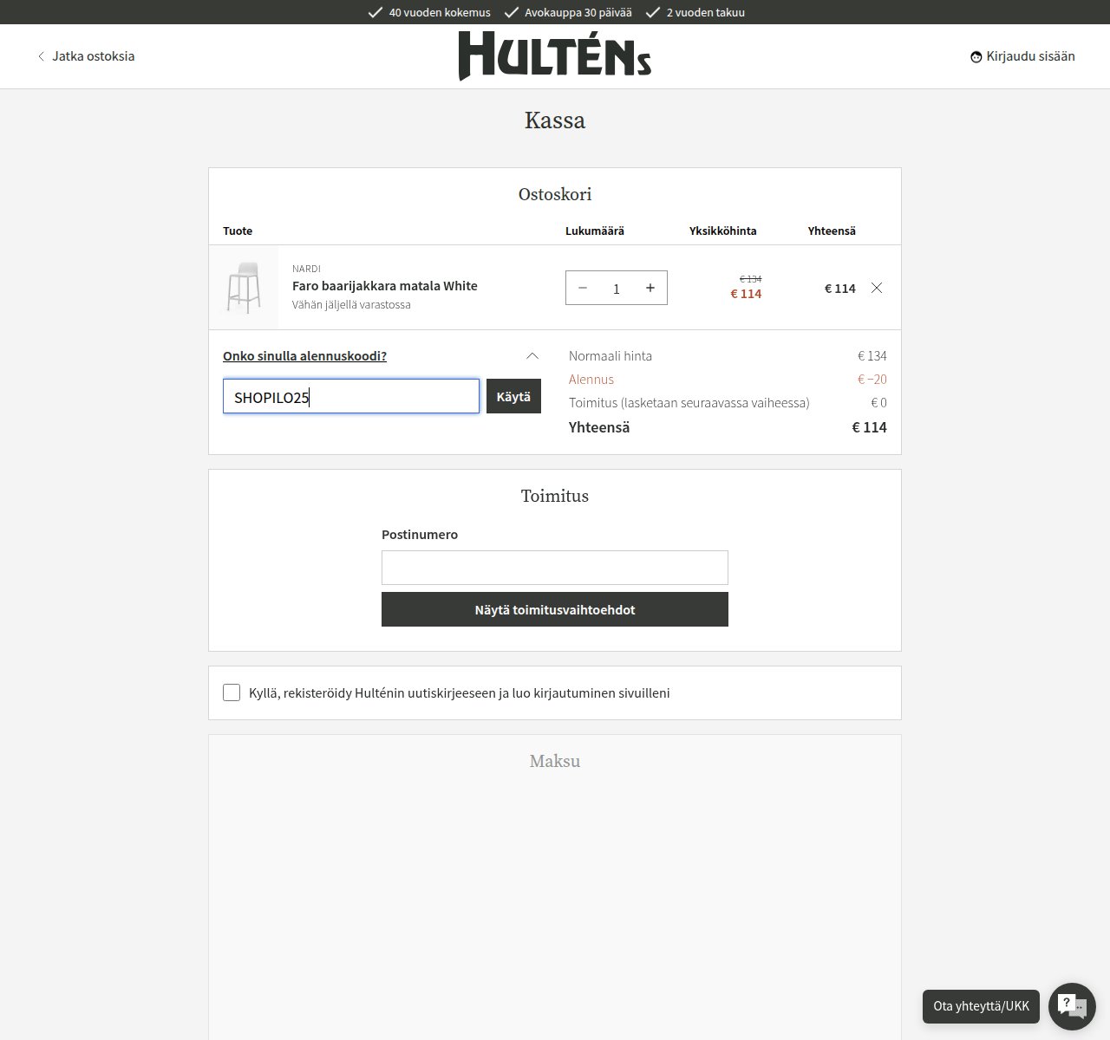Click Näytä toimitusvaihtoehdot button

tap(555, 609)
